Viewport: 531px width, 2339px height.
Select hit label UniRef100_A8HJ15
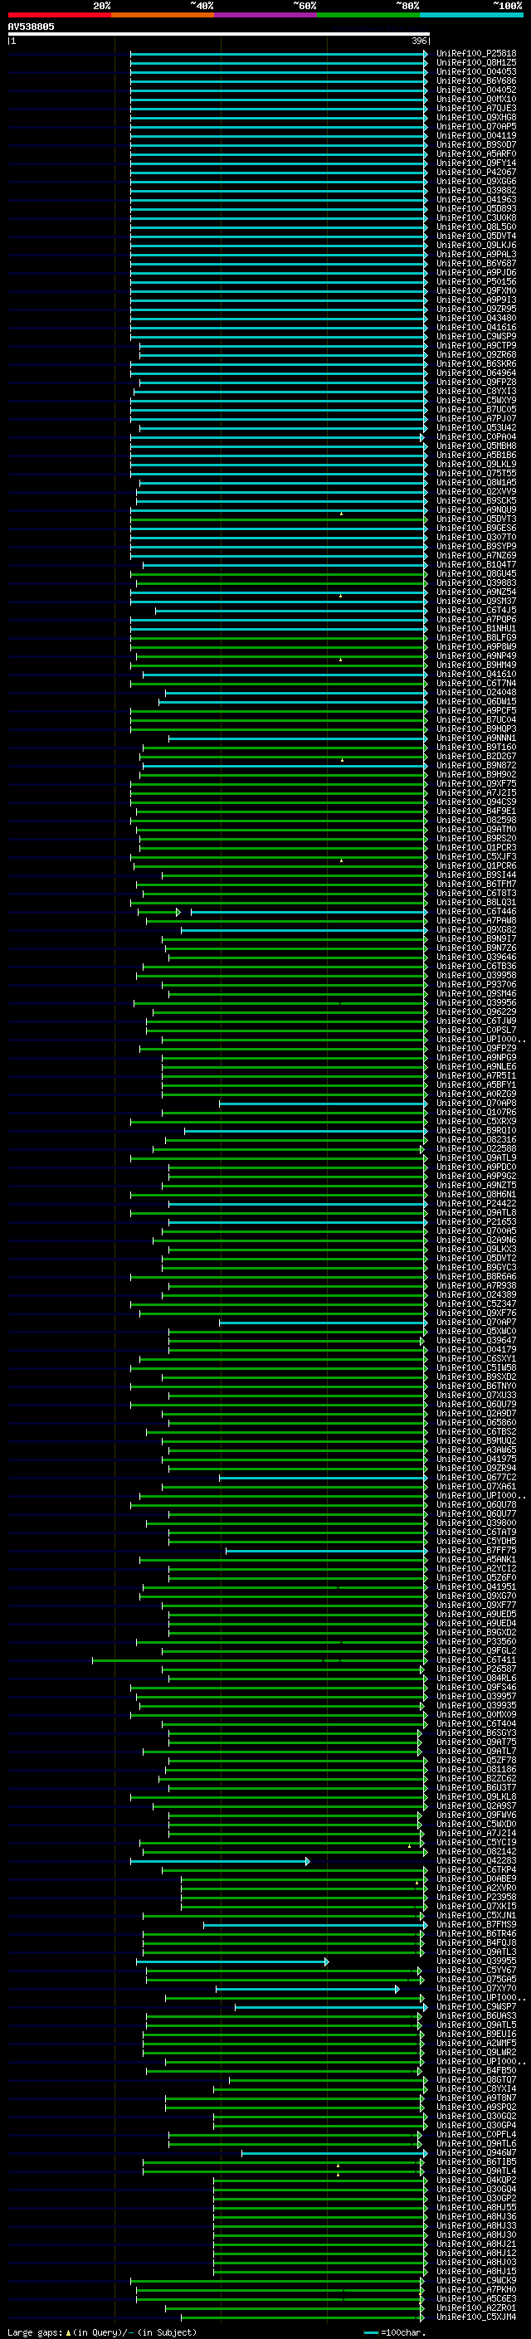click(x=476, y=2272)
